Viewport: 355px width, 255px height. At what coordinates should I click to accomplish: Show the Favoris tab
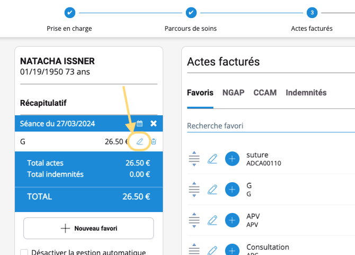(x=200, y=92)
